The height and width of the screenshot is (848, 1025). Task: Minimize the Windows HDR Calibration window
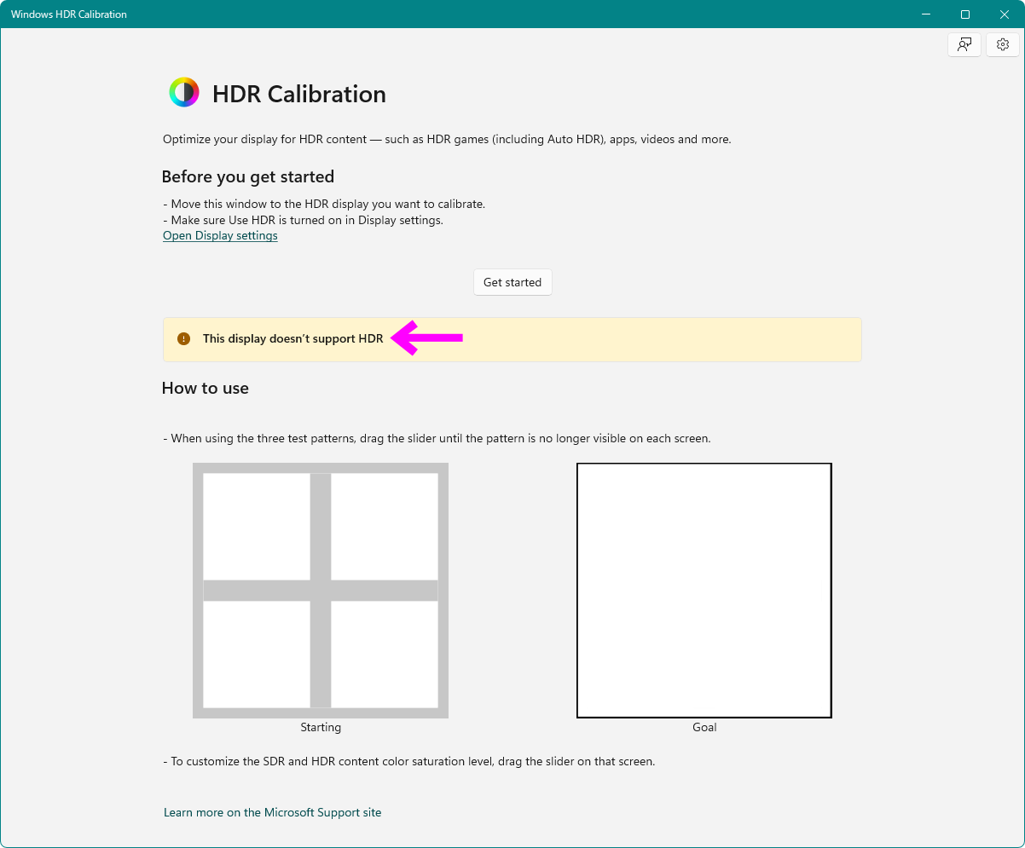926,14
